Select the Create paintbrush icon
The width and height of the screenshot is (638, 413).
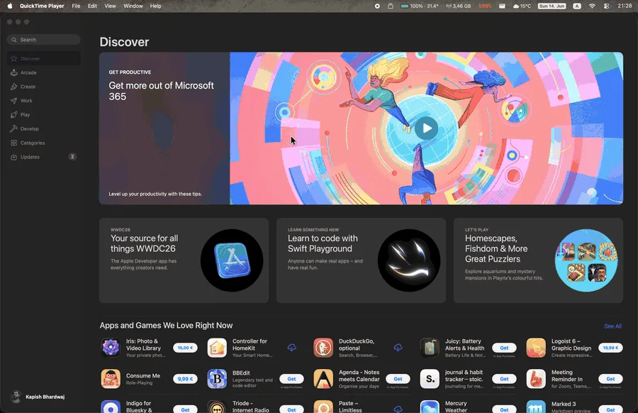[14, 87]
